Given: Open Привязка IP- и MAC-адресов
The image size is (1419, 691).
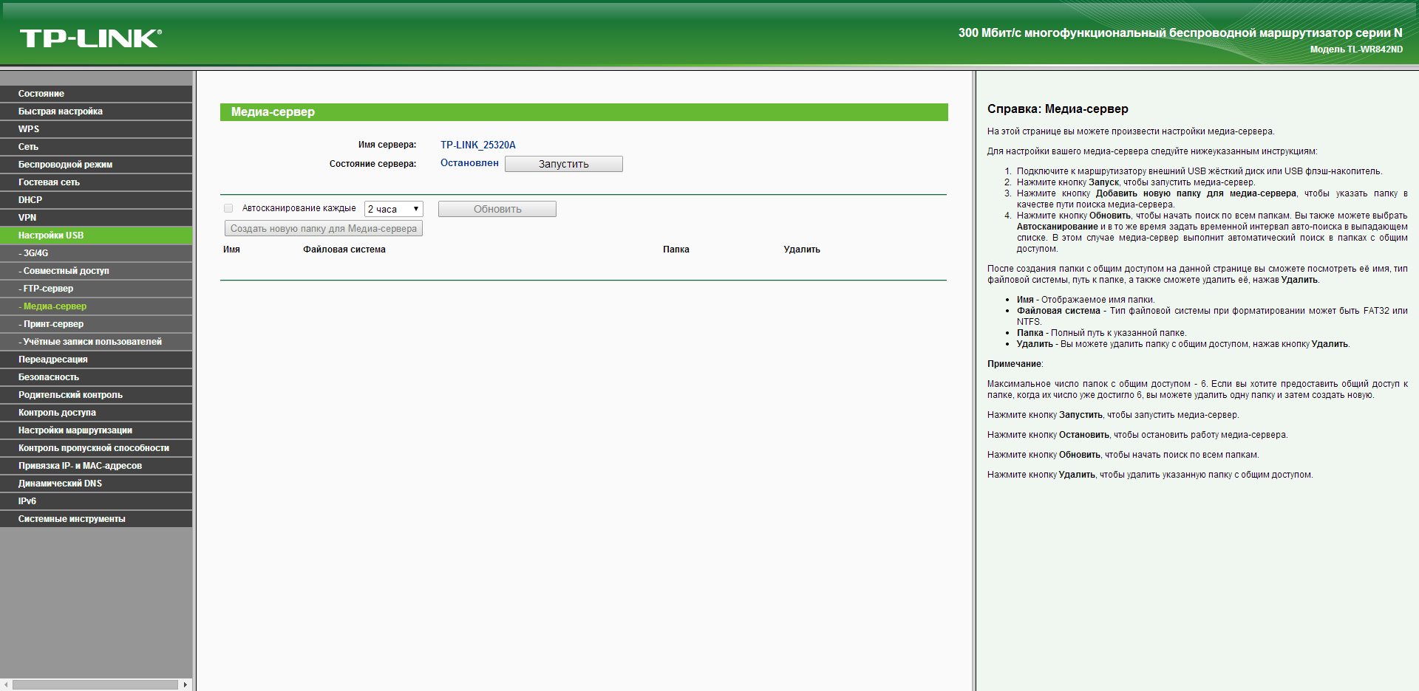Looking at the screenshot, I should [x=96, y=466].
